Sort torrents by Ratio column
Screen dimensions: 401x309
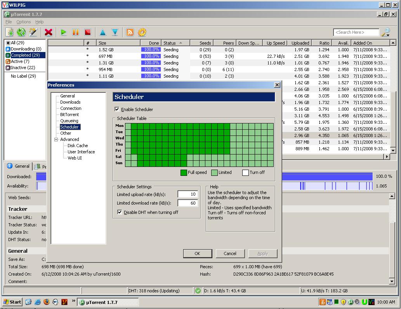coord(321,43)
